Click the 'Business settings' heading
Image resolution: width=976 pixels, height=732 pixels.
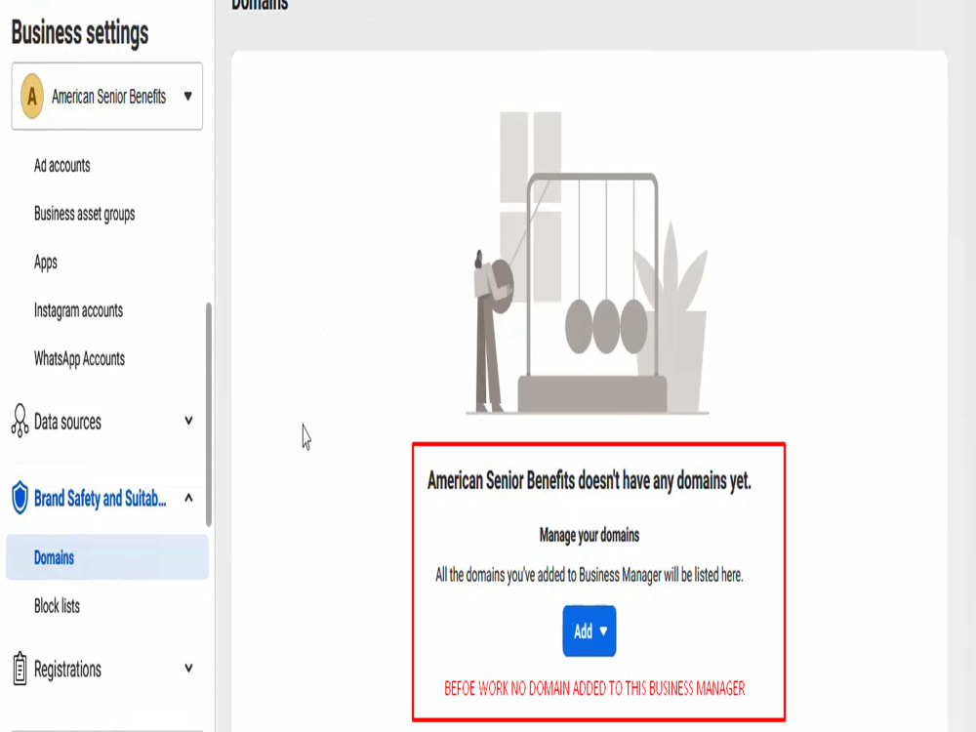(x=80, y=32)
